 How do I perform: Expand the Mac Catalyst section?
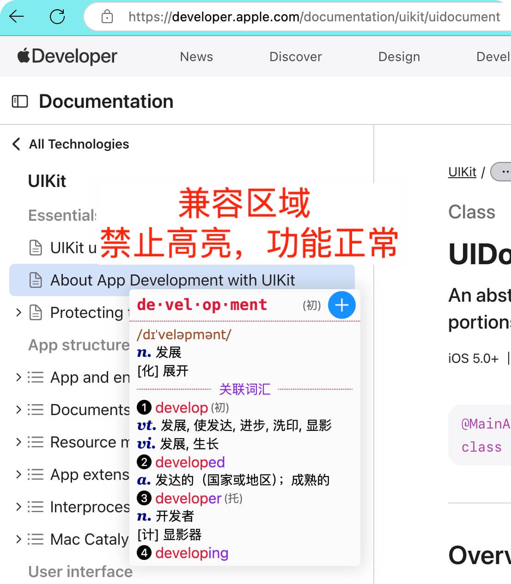coord(18,539)
